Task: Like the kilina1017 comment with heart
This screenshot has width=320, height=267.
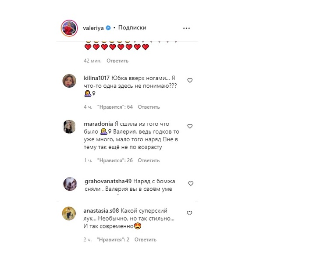Action: 190,81
